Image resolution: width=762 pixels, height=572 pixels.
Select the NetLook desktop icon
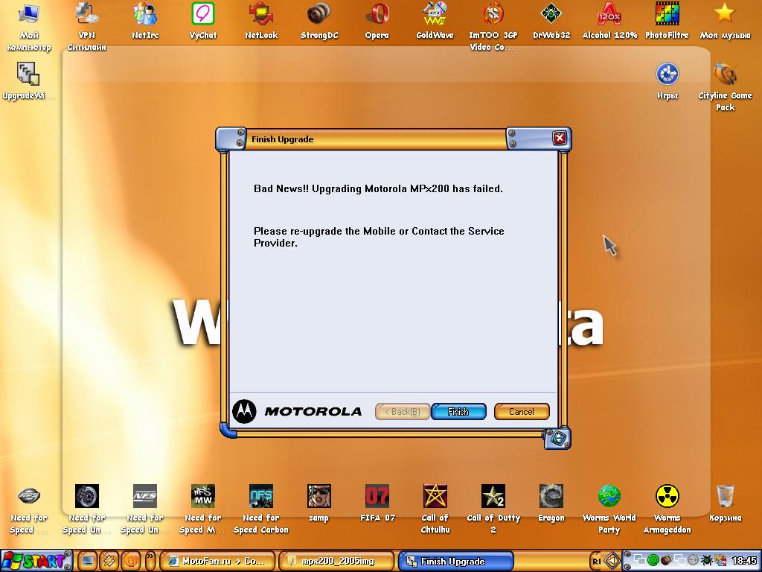(261, 20)
